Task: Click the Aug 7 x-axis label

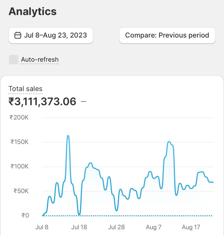Action: tap(153, 227)
